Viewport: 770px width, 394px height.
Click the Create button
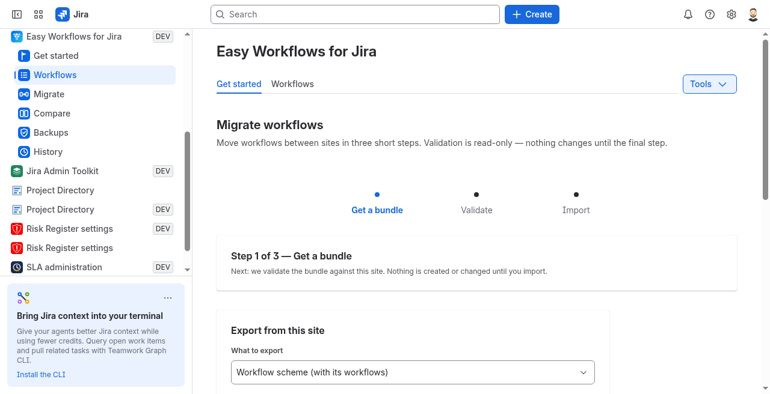(x=532, y=14)
